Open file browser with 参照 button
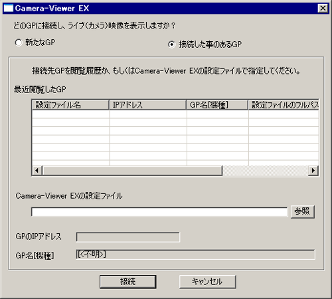 tap(302, 212)
